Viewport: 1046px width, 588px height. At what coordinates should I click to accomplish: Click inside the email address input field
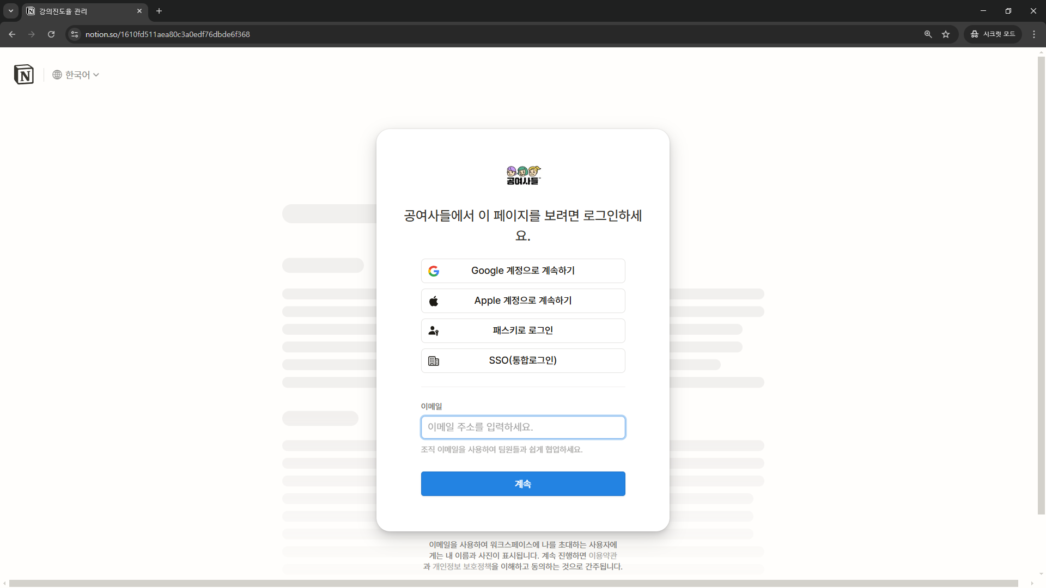pyautogui.click(x=522, y=427)
